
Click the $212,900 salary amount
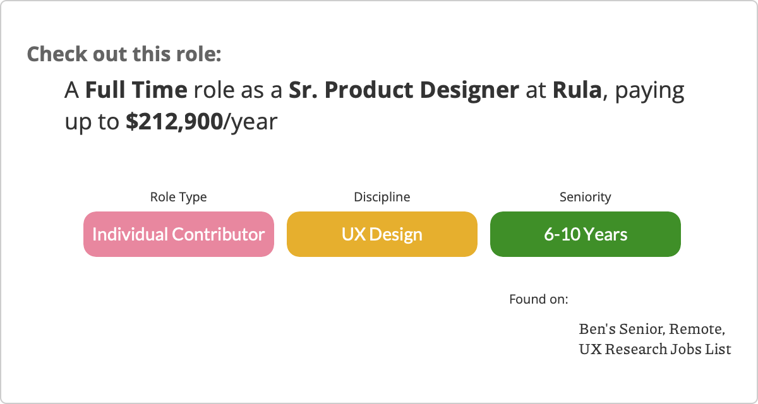[174, 122]
